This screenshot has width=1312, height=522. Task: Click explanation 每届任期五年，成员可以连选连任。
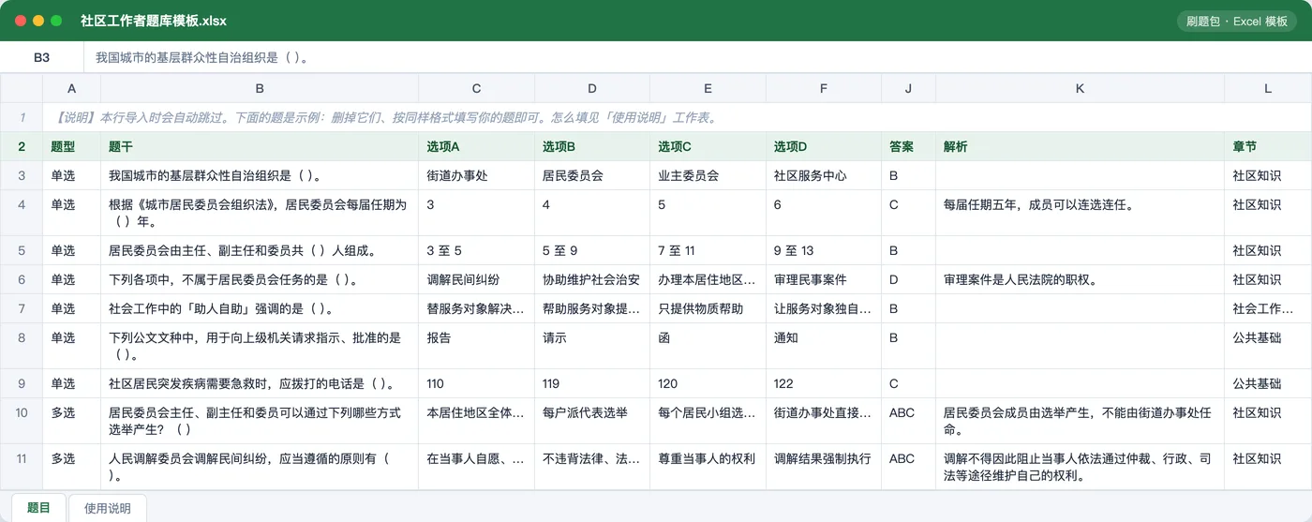pyautogui.click(x=1080, y=214)
